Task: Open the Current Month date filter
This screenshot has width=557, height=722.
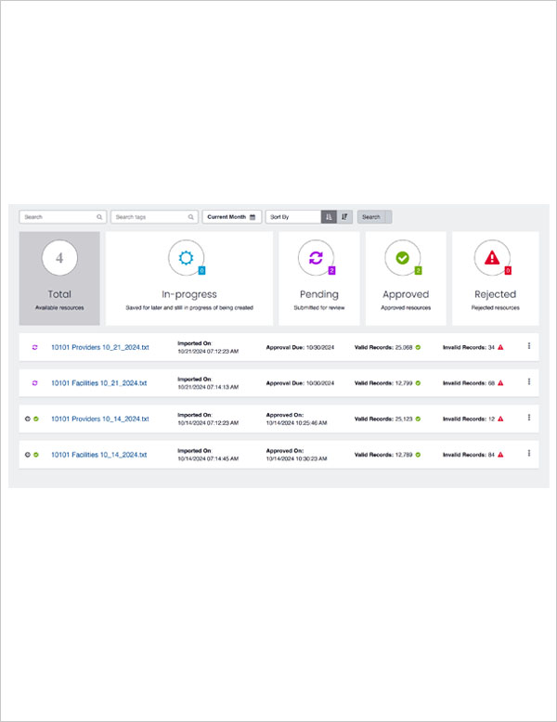Action: point(232,217)
